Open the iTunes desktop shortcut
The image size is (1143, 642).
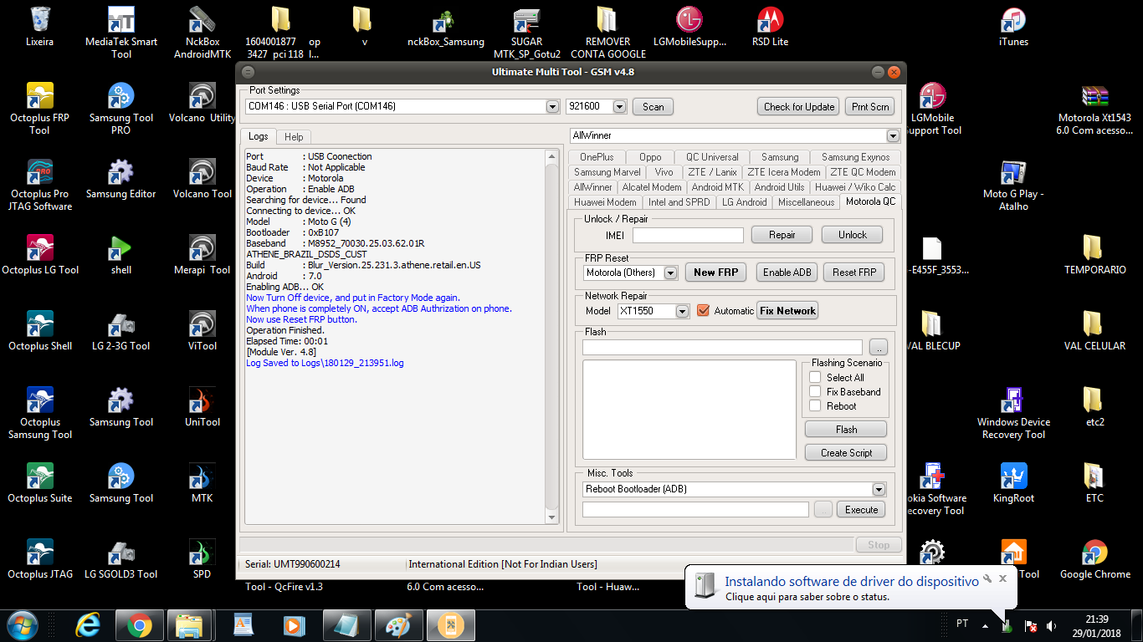click(1013, 27)
